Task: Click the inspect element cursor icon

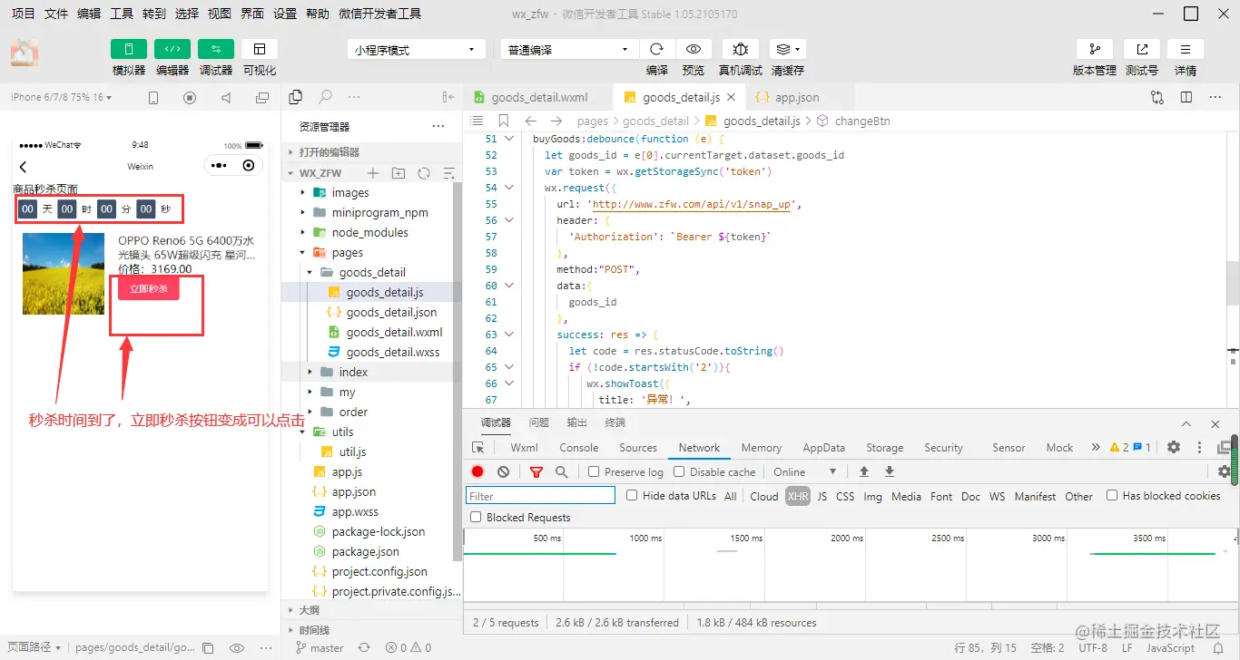Action: 478,448
